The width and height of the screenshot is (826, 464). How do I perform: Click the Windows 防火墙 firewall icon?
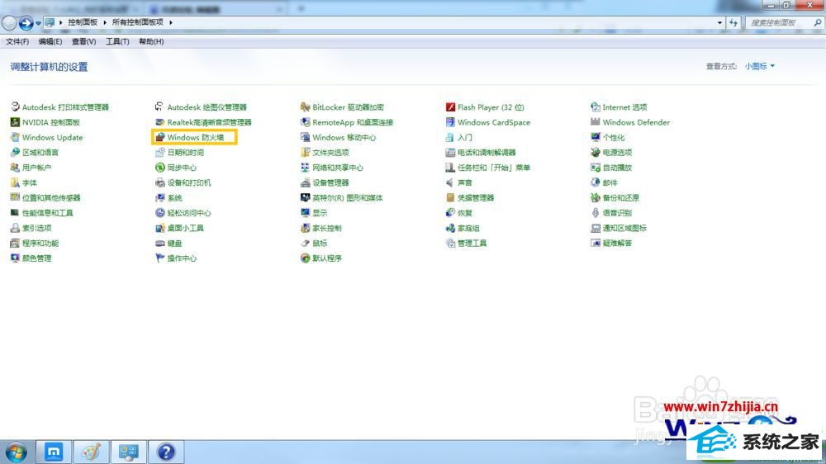tap(160, 137)
